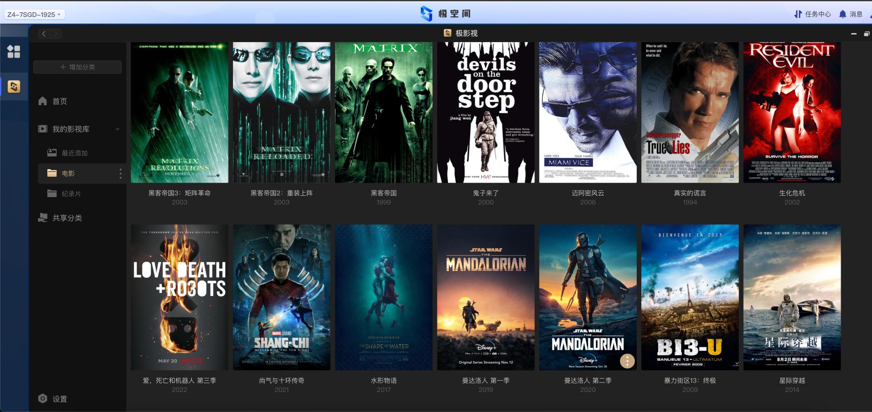
Task: Open the 任务中心 task center
Action: [812, 14]
